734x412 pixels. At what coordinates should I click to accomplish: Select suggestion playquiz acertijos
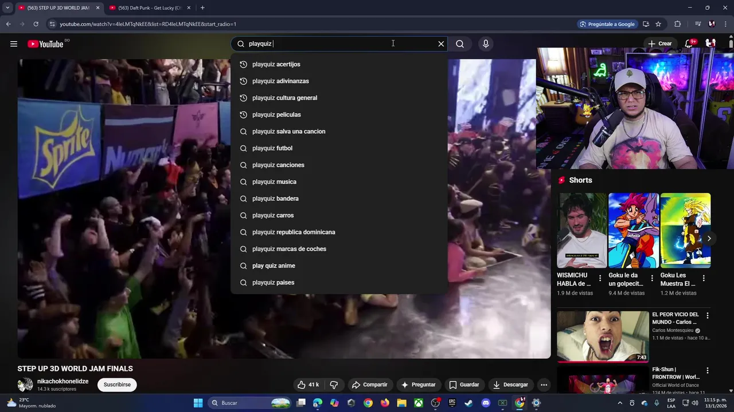pos(339,64)
